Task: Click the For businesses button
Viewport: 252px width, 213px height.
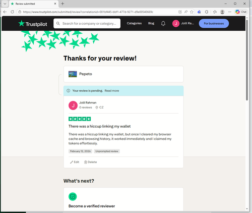Action: pos(214,23)
